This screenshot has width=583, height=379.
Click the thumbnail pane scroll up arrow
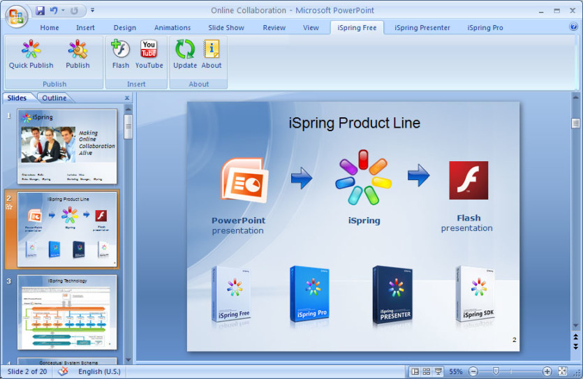pos(128,110)
